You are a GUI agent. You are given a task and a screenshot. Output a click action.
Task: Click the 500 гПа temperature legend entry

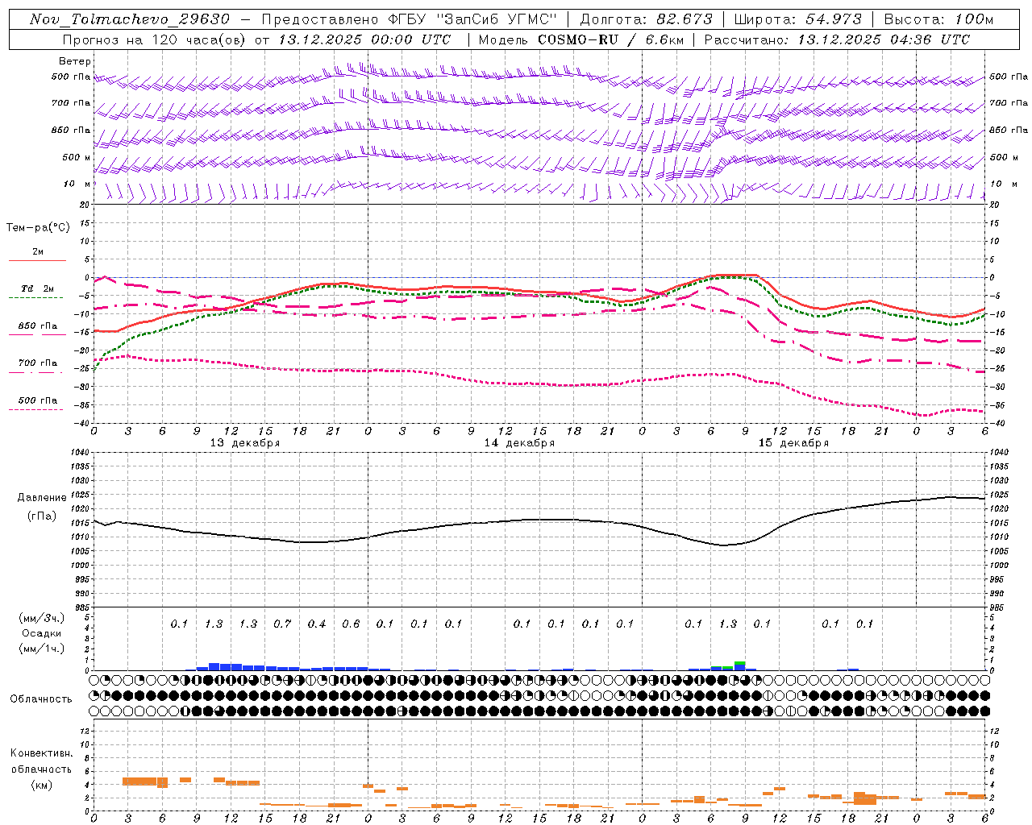tap(38, 400)
